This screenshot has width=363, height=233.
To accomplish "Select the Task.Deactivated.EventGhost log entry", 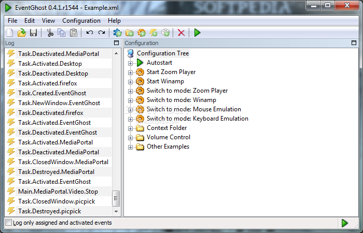I will click(58, 133).
